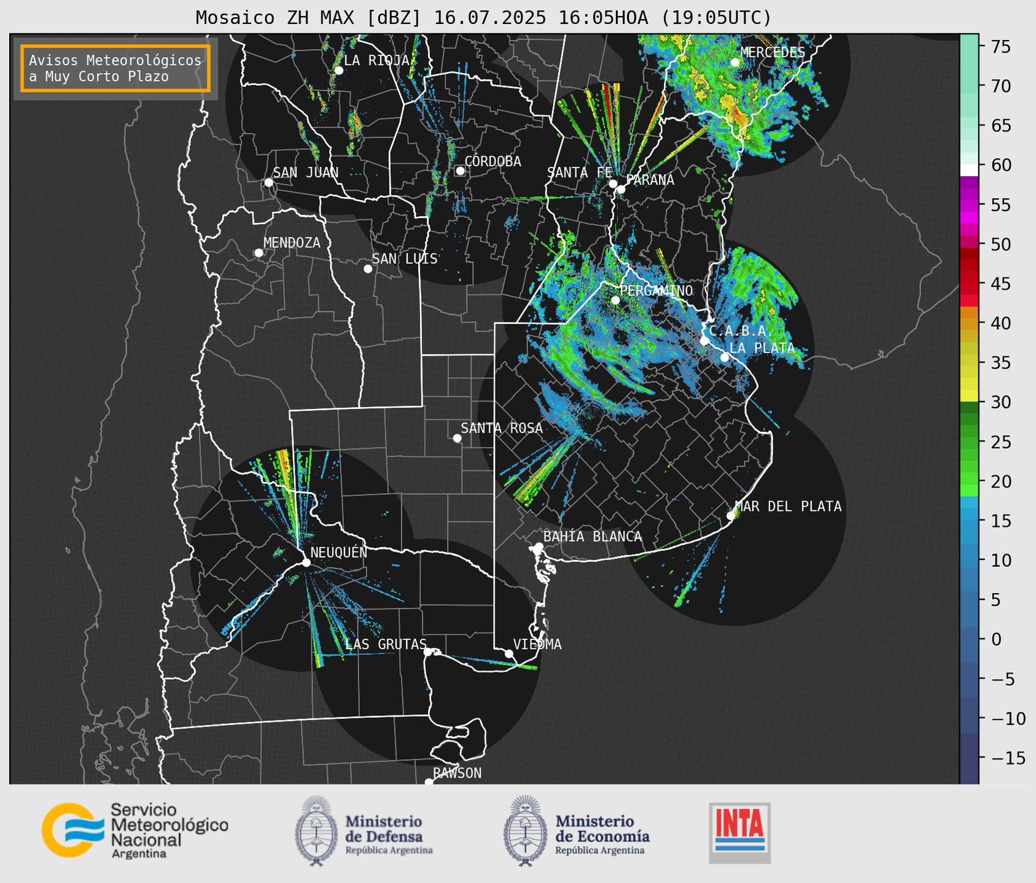
Task: Click the Ministerio de Defensa emblem
Action: 316,831
